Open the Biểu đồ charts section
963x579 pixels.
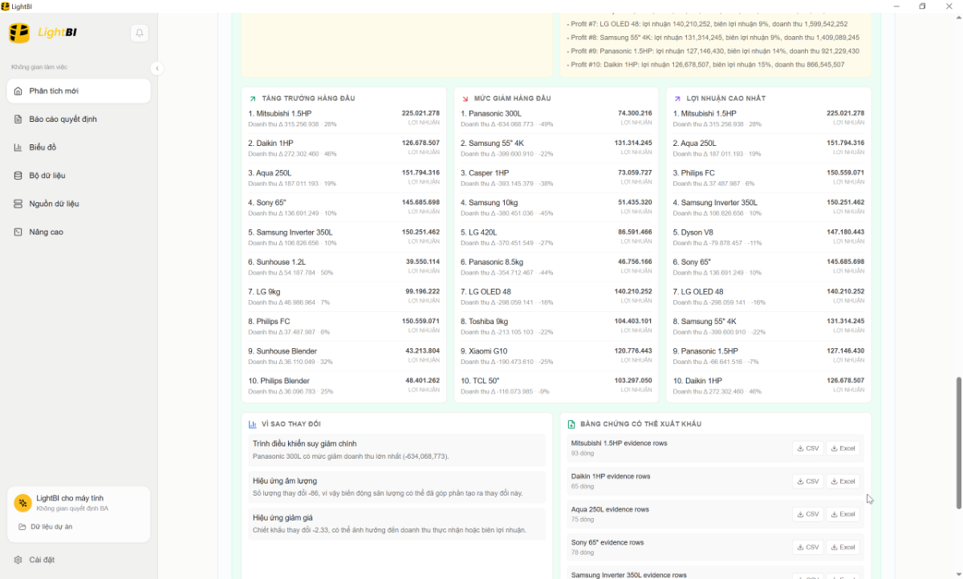click(x=79, y=148)
